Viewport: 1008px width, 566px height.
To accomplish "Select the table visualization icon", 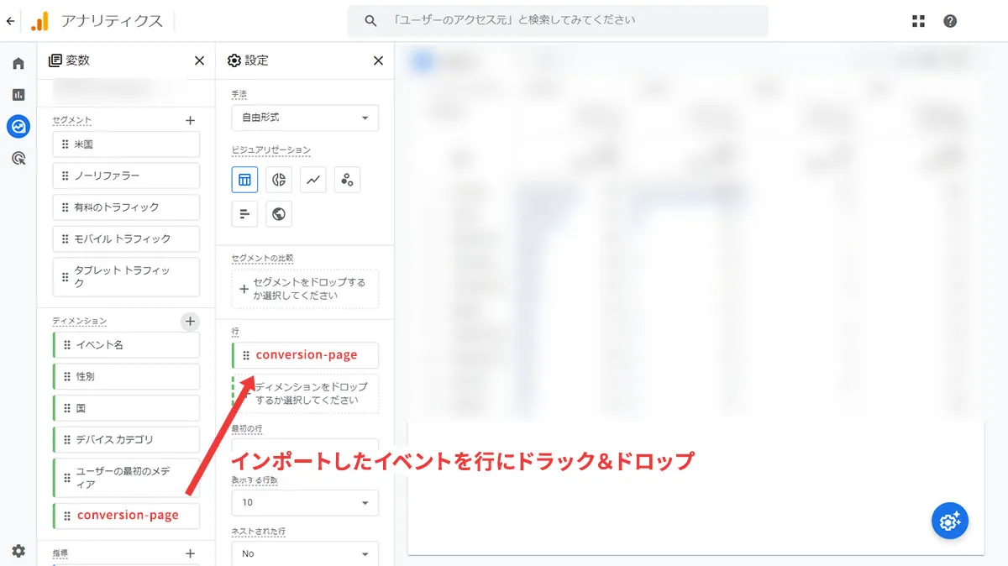I will pyautogui.click(x=244, y=179).
